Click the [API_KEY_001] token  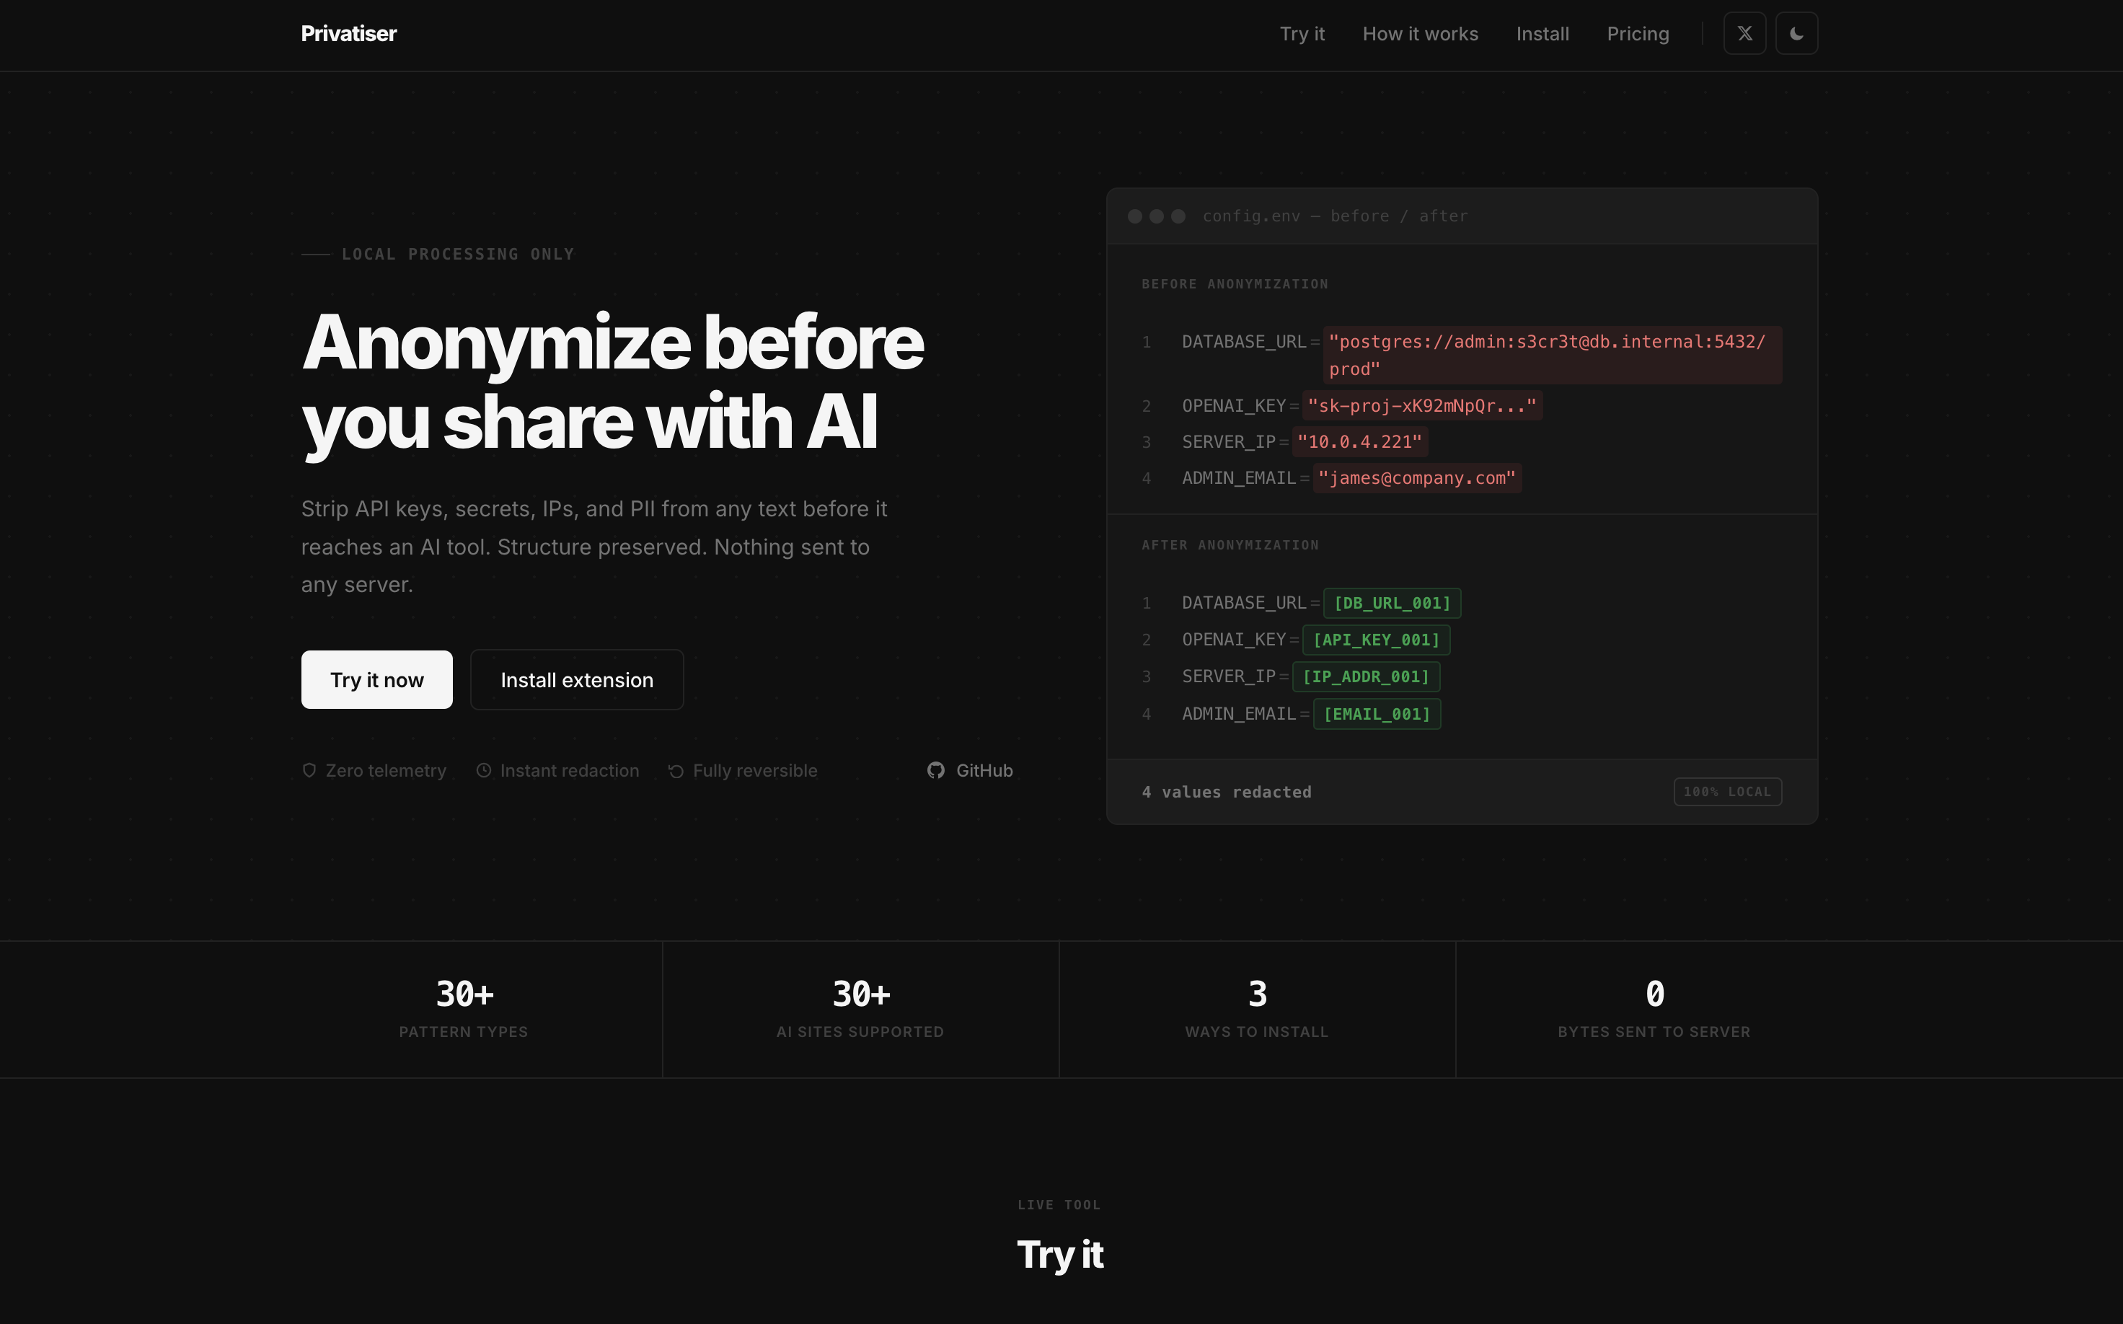[1376, 640]
